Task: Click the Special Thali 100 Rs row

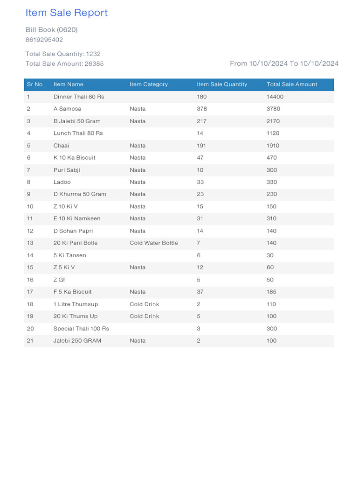Action: 179,329
